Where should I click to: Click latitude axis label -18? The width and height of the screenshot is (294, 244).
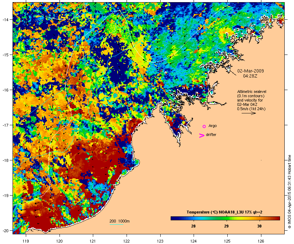[5, 160]
